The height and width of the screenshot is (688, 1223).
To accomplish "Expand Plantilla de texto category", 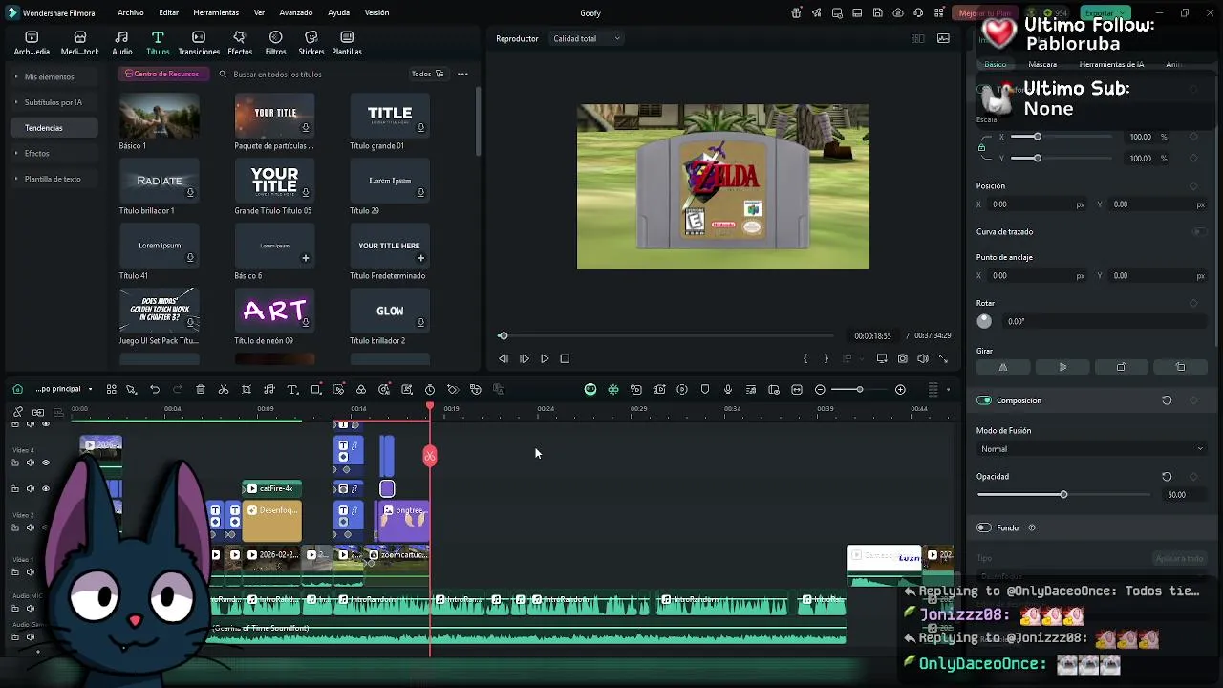I will 53,179.
